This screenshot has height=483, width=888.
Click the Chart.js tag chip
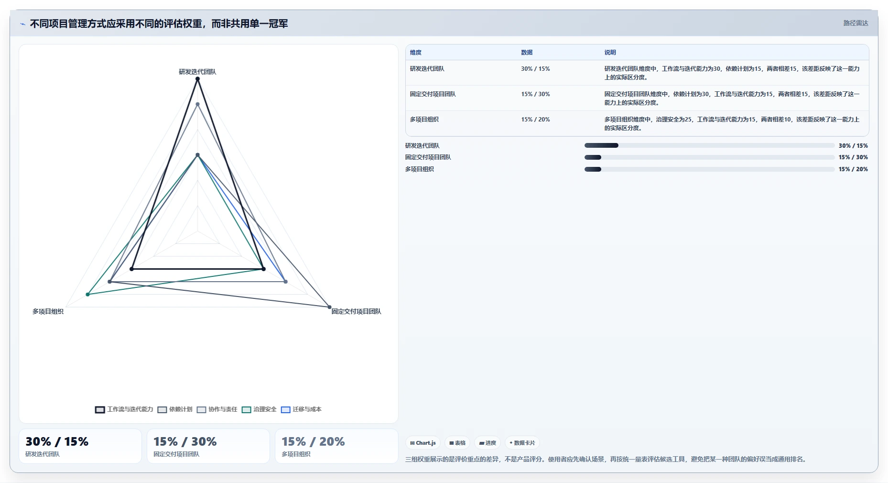point(423,443)
